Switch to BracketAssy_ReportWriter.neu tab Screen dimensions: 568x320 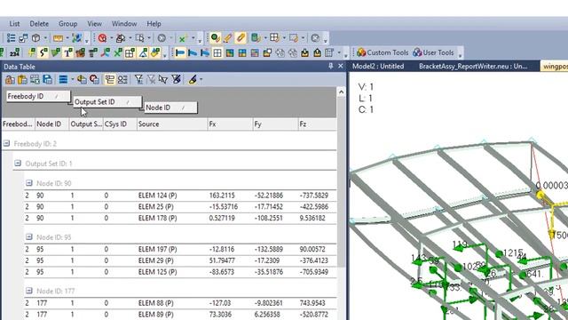click(473, 67)
